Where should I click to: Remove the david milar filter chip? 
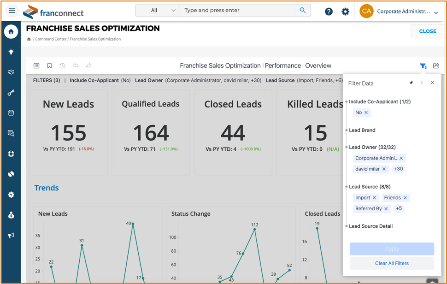tap(384, 169)
